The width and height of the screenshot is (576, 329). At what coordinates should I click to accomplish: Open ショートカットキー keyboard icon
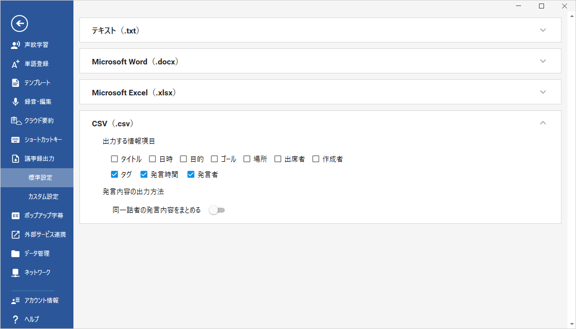[x=15, y=139]
